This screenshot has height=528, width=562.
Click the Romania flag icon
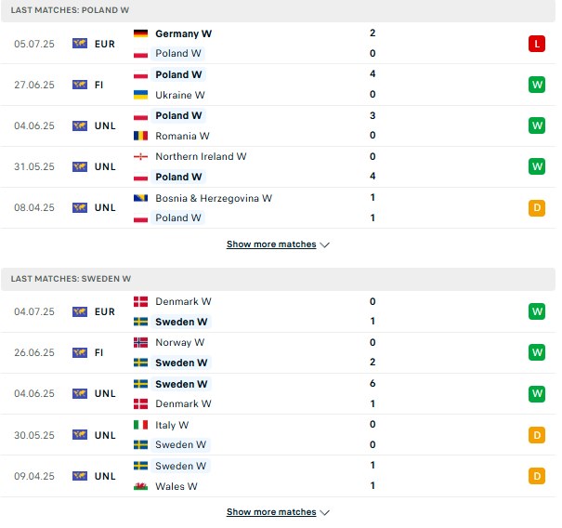pos(141,137)
